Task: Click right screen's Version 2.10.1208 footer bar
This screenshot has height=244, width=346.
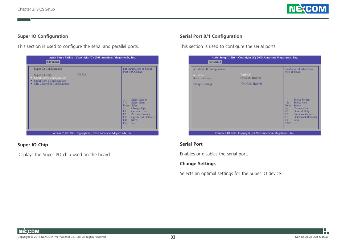Action: point(255,133)
